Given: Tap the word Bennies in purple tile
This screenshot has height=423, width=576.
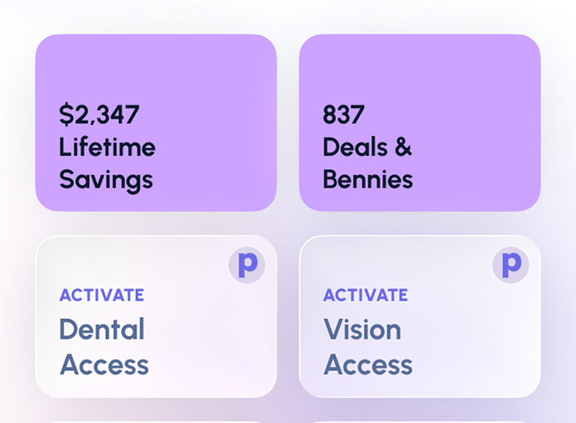Looking at the screenshot, I should (368, 179).
